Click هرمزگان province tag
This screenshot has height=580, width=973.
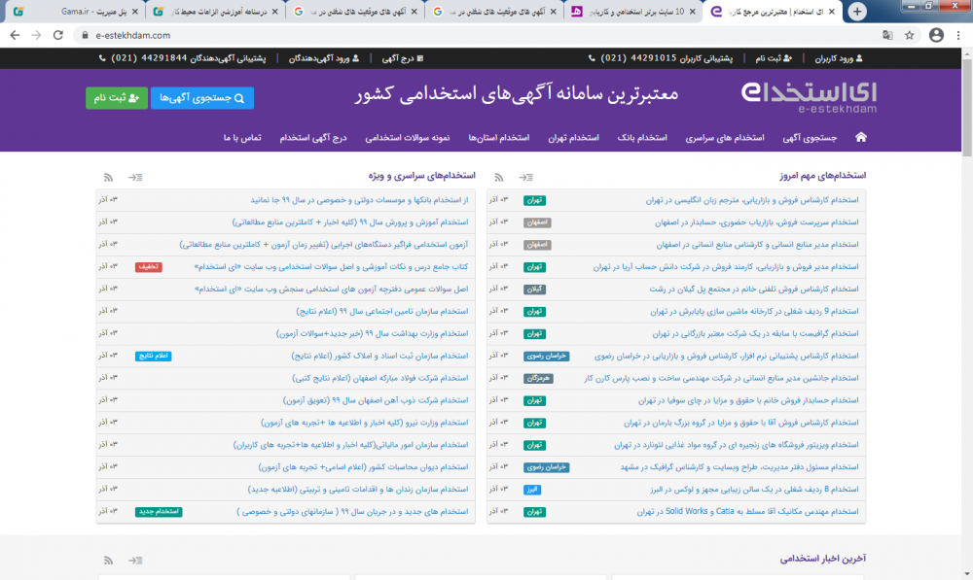[x=538, y=378]
